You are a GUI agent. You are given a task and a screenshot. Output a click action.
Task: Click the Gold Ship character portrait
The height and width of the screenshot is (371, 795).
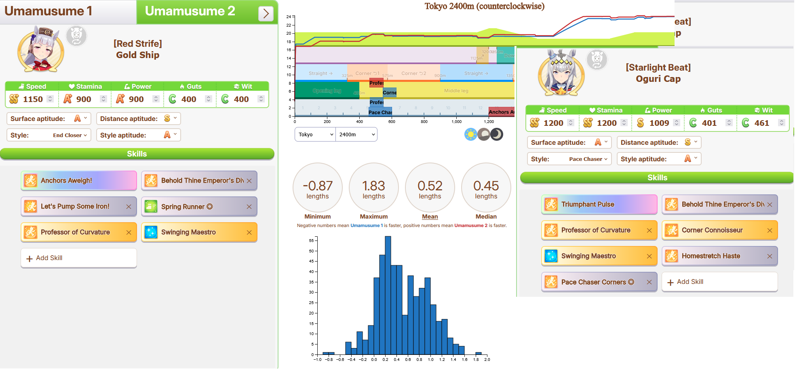pyautogui.click(x=41, y=49)
